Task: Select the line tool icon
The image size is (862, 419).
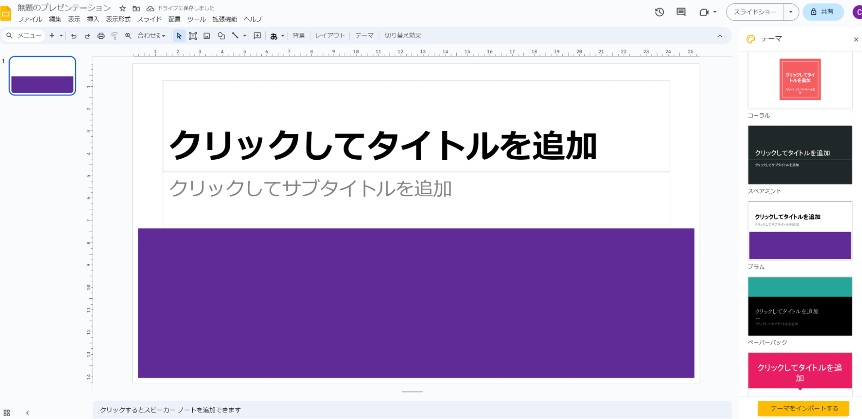Action: pyautogui.click(x=235, y=35)
